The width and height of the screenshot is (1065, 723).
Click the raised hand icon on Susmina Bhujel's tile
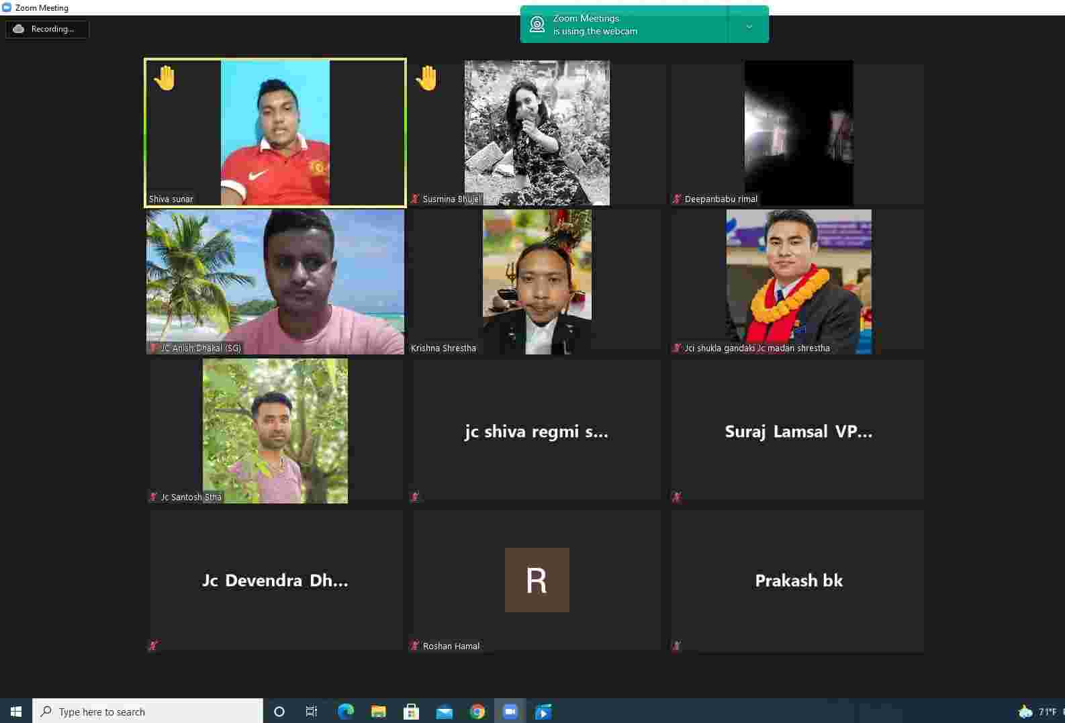pos(426,79)
